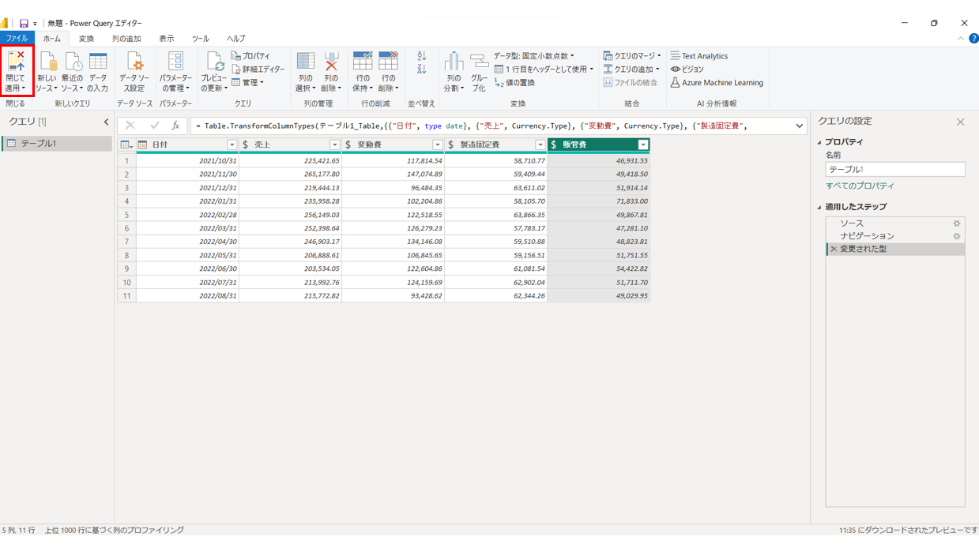Viewport: 979px width, 548px height.
Task: Sort descending with the Z-A icon
Action: 421,69
